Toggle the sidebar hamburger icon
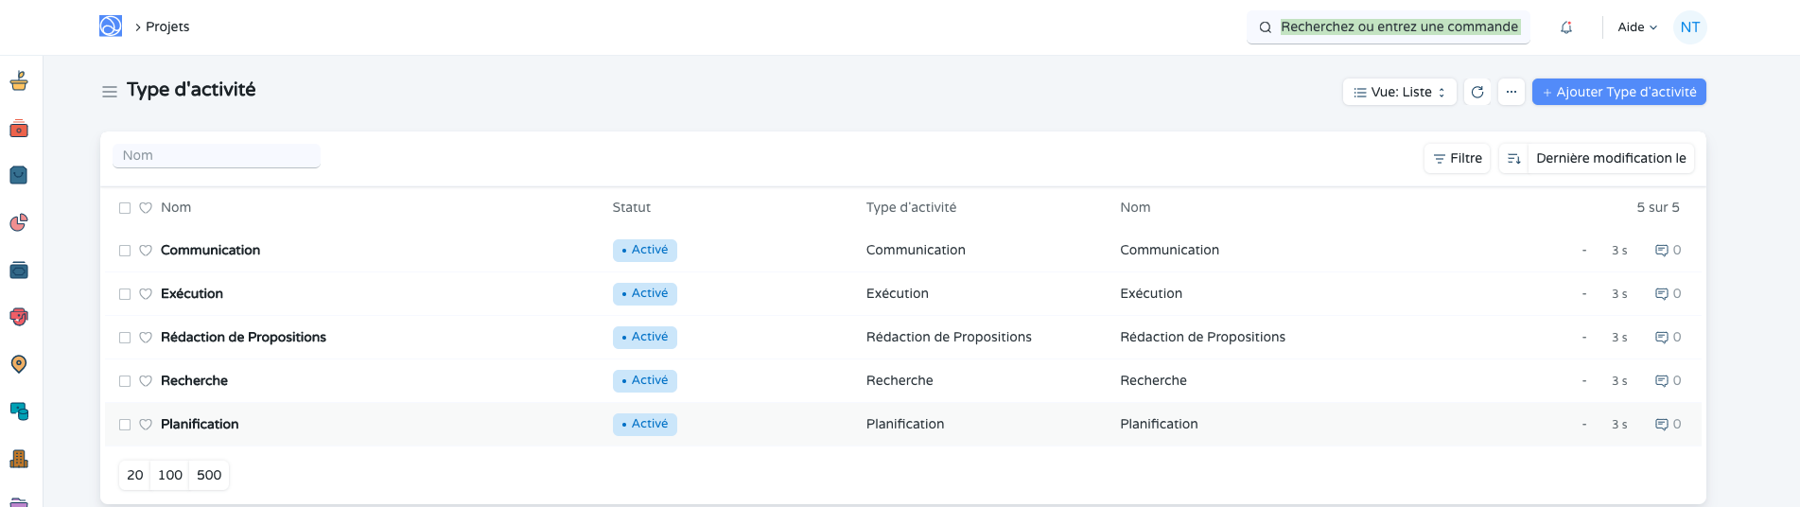1800x507 pixels. point(110,92)
